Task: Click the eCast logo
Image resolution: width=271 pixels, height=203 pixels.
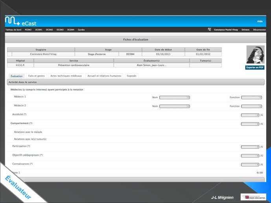Action: (x=21, y=21)
